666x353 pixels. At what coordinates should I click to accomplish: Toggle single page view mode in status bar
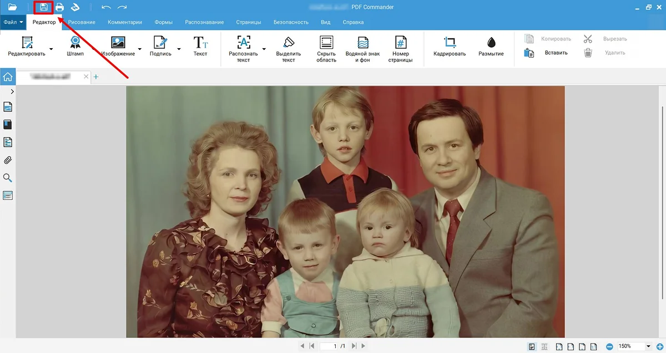click(x=532, y=346)
